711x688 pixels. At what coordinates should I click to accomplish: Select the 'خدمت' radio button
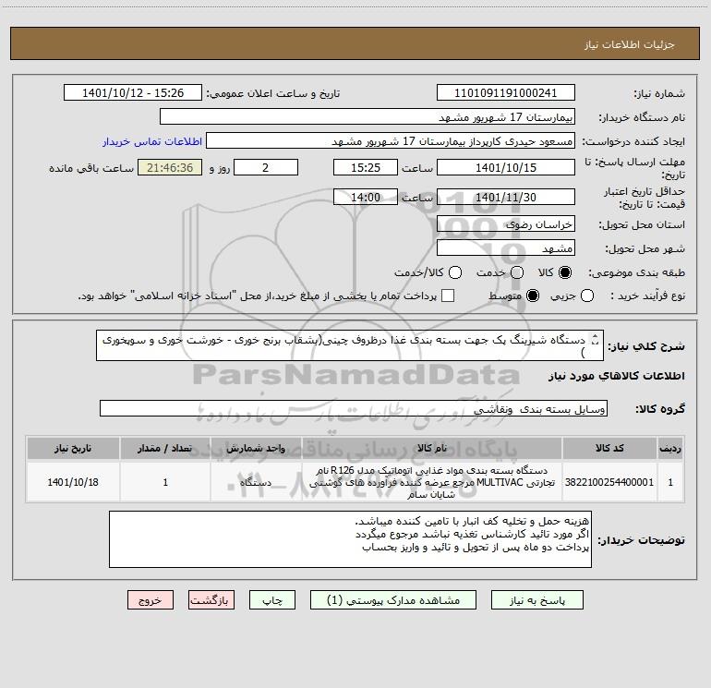pyautogui.click(x=517, y=272)
